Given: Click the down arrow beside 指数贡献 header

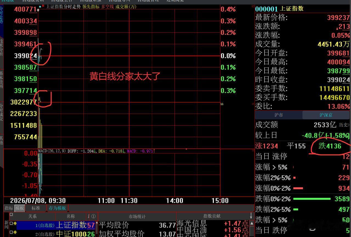Looking at the screenshot, I should click(251, 216).
